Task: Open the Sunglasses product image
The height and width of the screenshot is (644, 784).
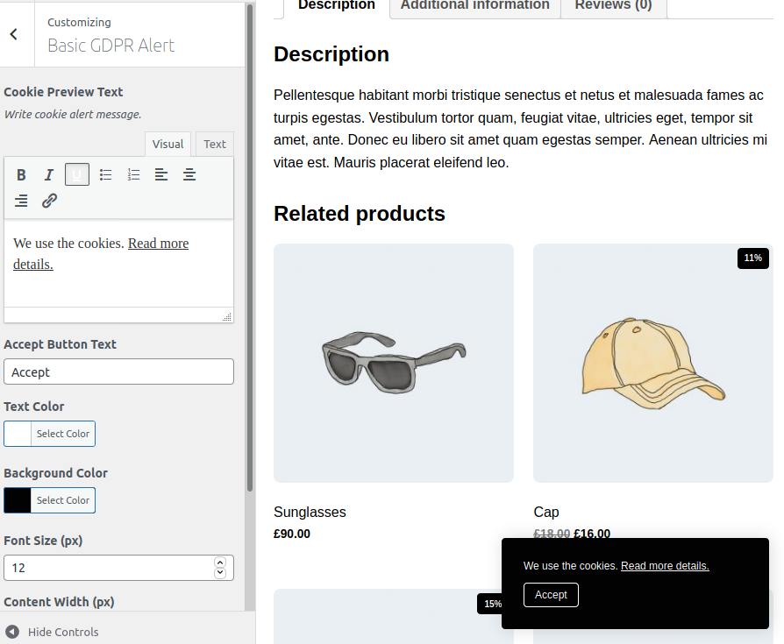Action: click(x=394, y=364)
